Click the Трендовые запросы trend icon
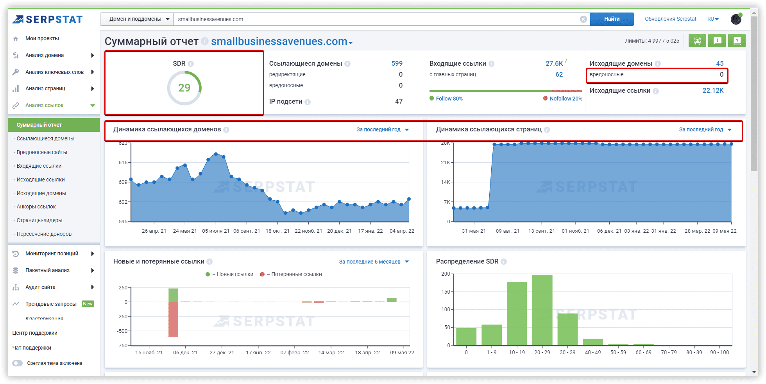This screenshot has height=384, width=766. pos(16,304)
